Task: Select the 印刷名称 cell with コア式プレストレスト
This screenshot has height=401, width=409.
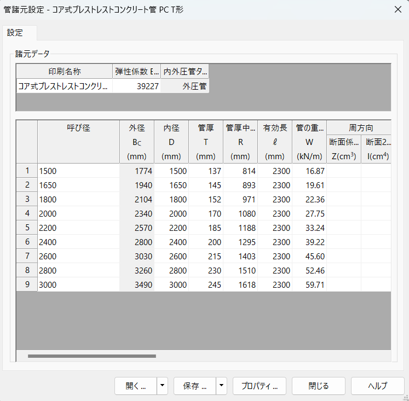Action: point(65,86)
